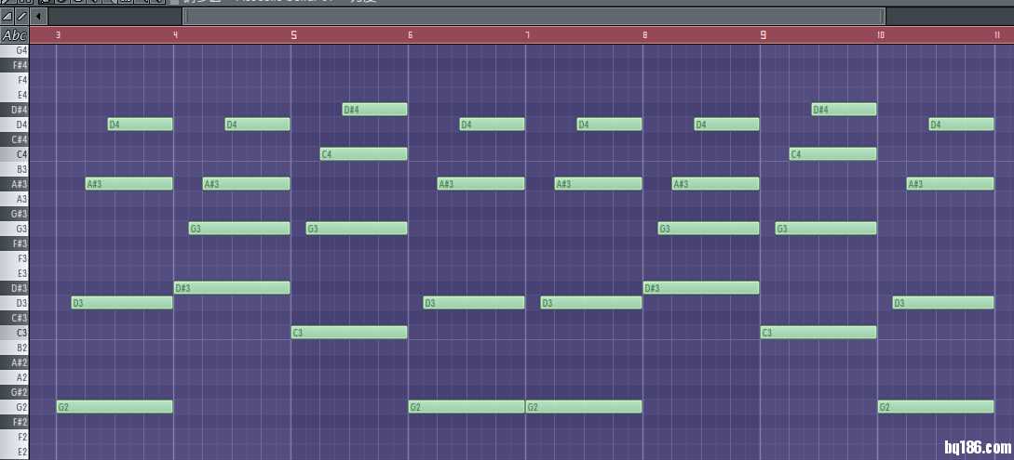
Task: Click the horizontal scrollbar thumb
Action: click(x=534, y=16)
